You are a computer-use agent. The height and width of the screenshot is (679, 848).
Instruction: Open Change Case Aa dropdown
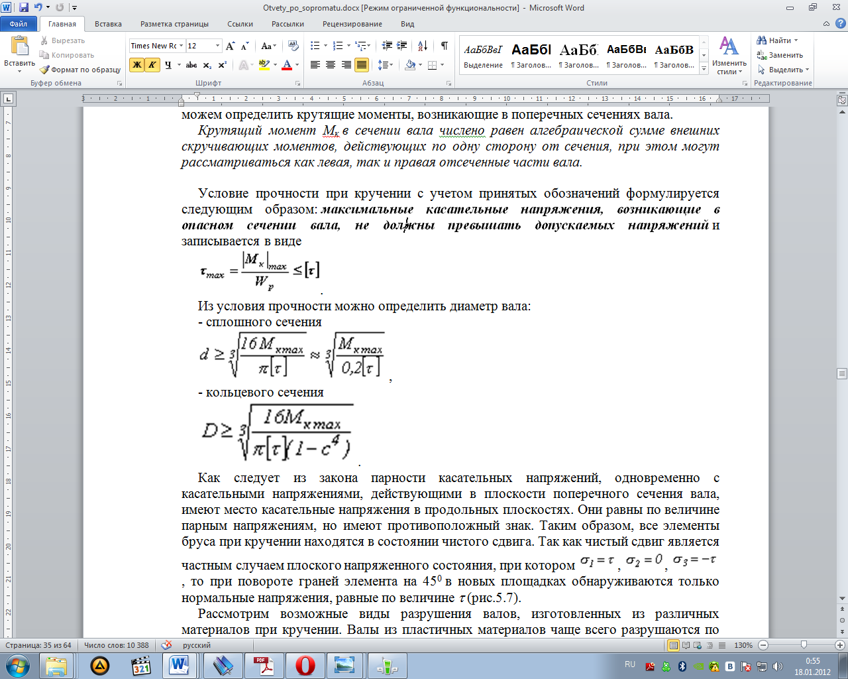268,46
